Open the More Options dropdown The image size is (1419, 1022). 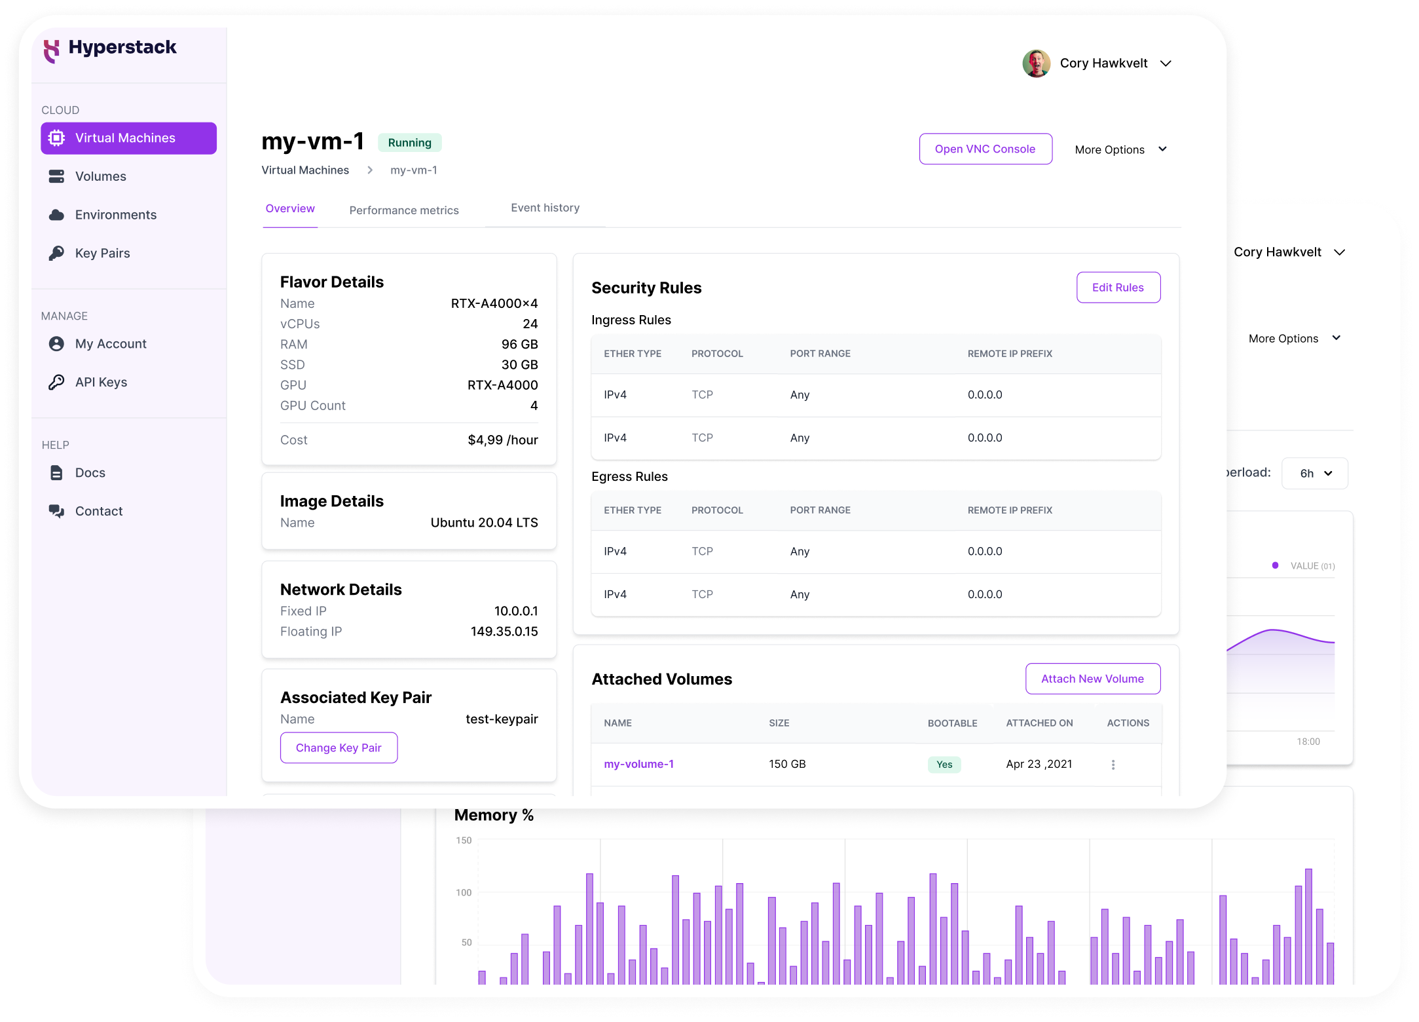(x=1120, y=149)
